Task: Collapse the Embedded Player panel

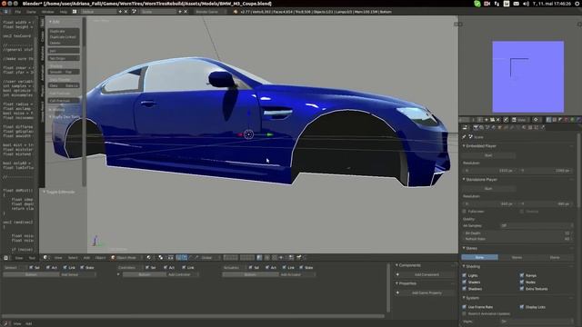Action: coord(464,146)
